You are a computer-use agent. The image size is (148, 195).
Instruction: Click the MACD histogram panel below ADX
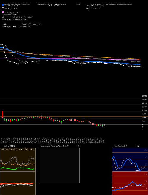pyautogui.click(x=18, y=183)
